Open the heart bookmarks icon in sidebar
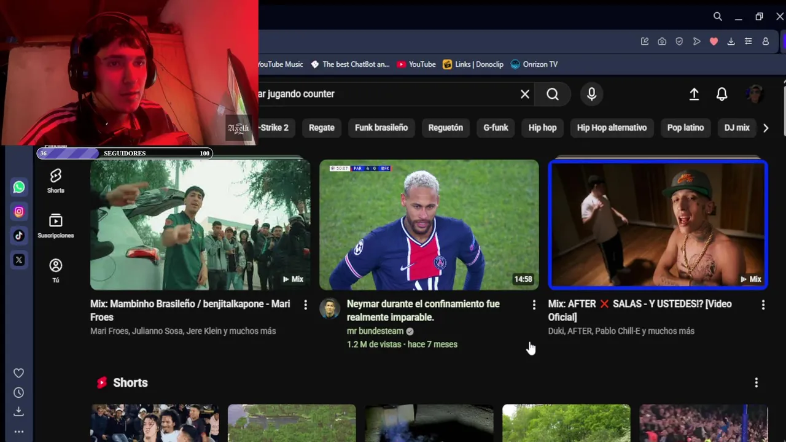The image size is (786, 442). point(19,373)
